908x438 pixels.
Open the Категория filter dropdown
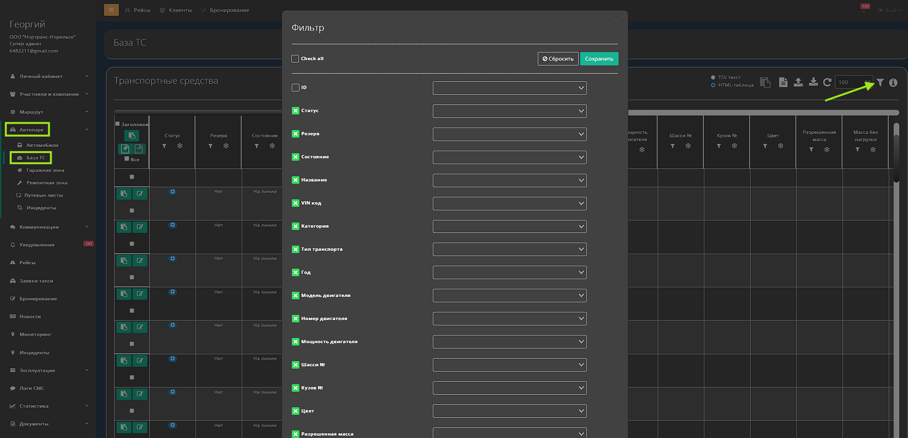(509, 227)
